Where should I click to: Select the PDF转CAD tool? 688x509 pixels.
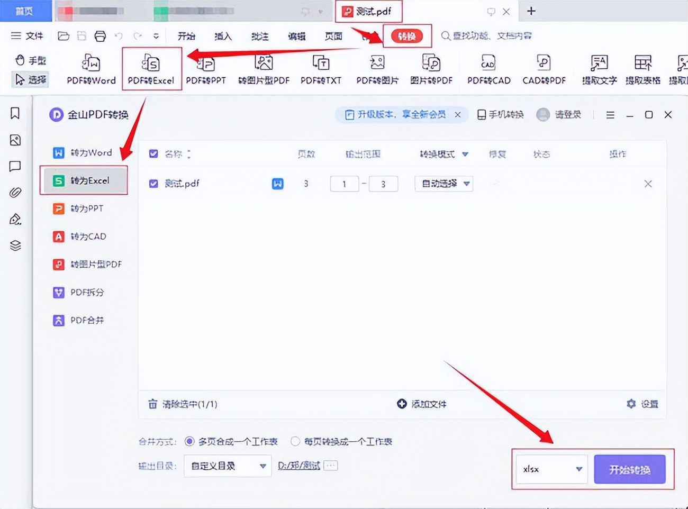pos(488,69)
